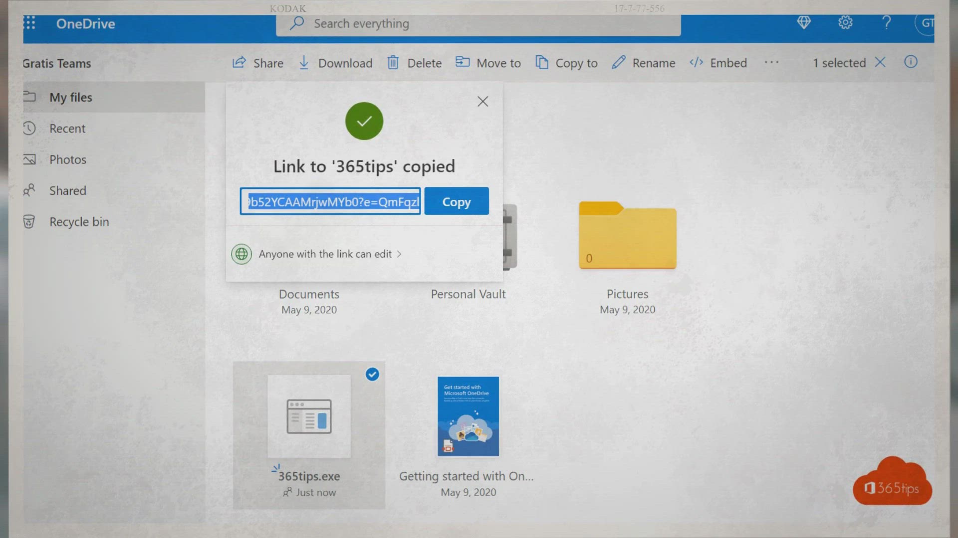
Task: Open Shared in the sidebar
Action: pos(114,191)
